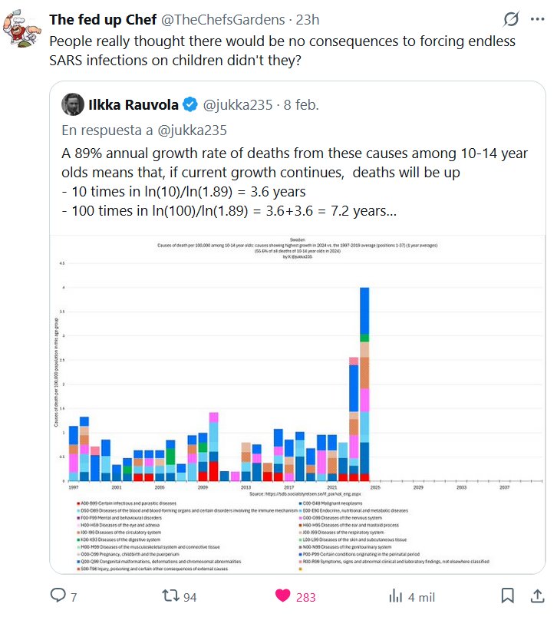The height and width of the screenshot is (617, 557).
Task: Open The fed up Chef's profile avatar
Action: click(x=25, y=31)
